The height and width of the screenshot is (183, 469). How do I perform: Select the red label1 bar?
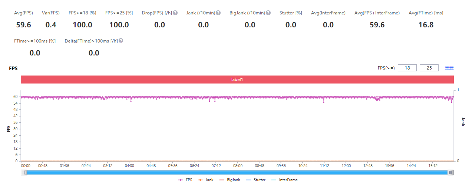point(237,79)
